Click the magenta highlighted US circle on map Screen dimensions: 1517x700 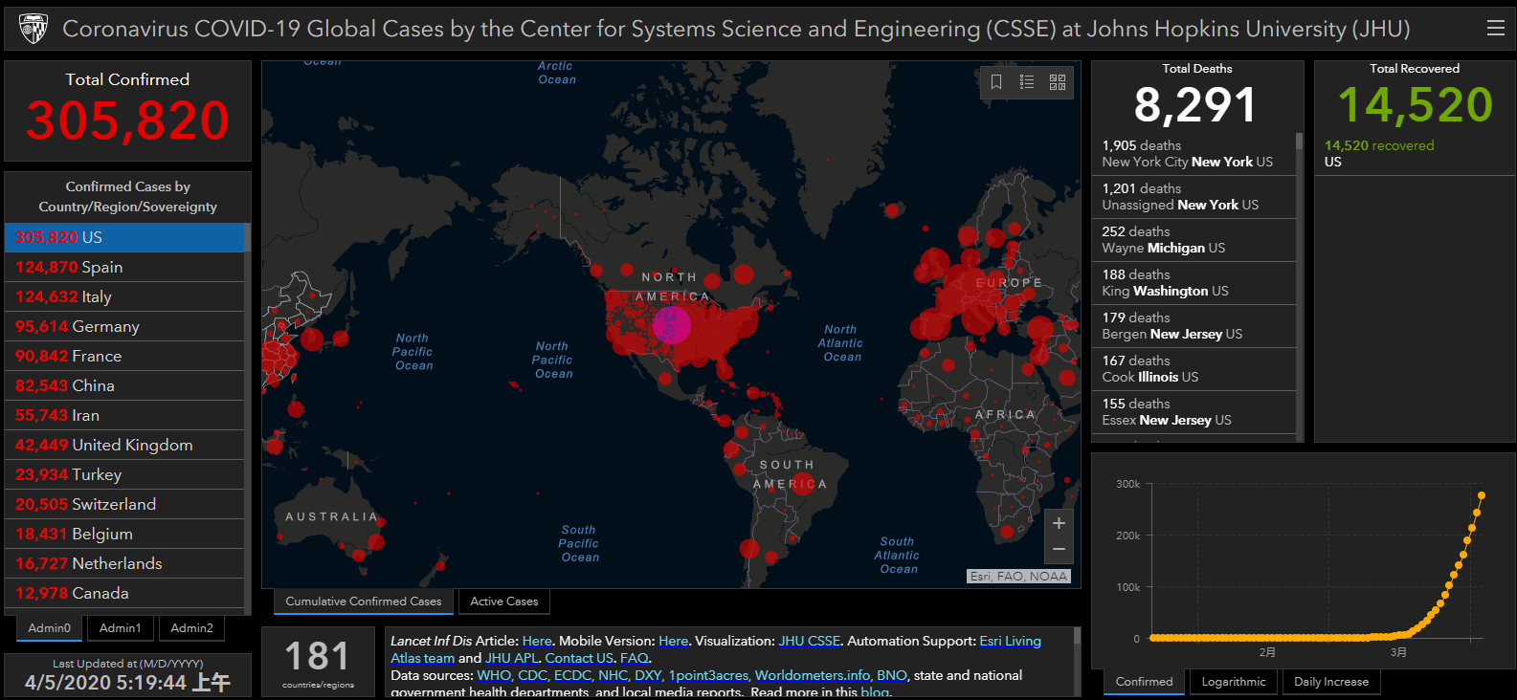(672, 325)
